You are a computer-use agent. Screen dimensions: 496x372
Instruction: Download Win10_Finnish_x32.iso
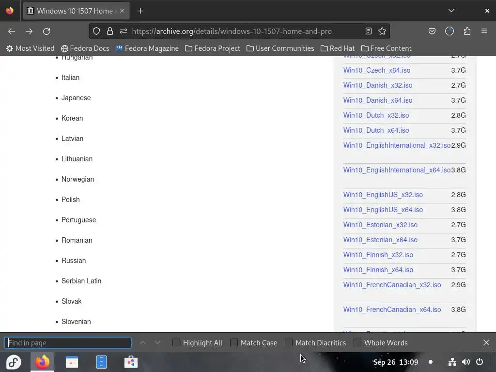[x=378, y=255]
